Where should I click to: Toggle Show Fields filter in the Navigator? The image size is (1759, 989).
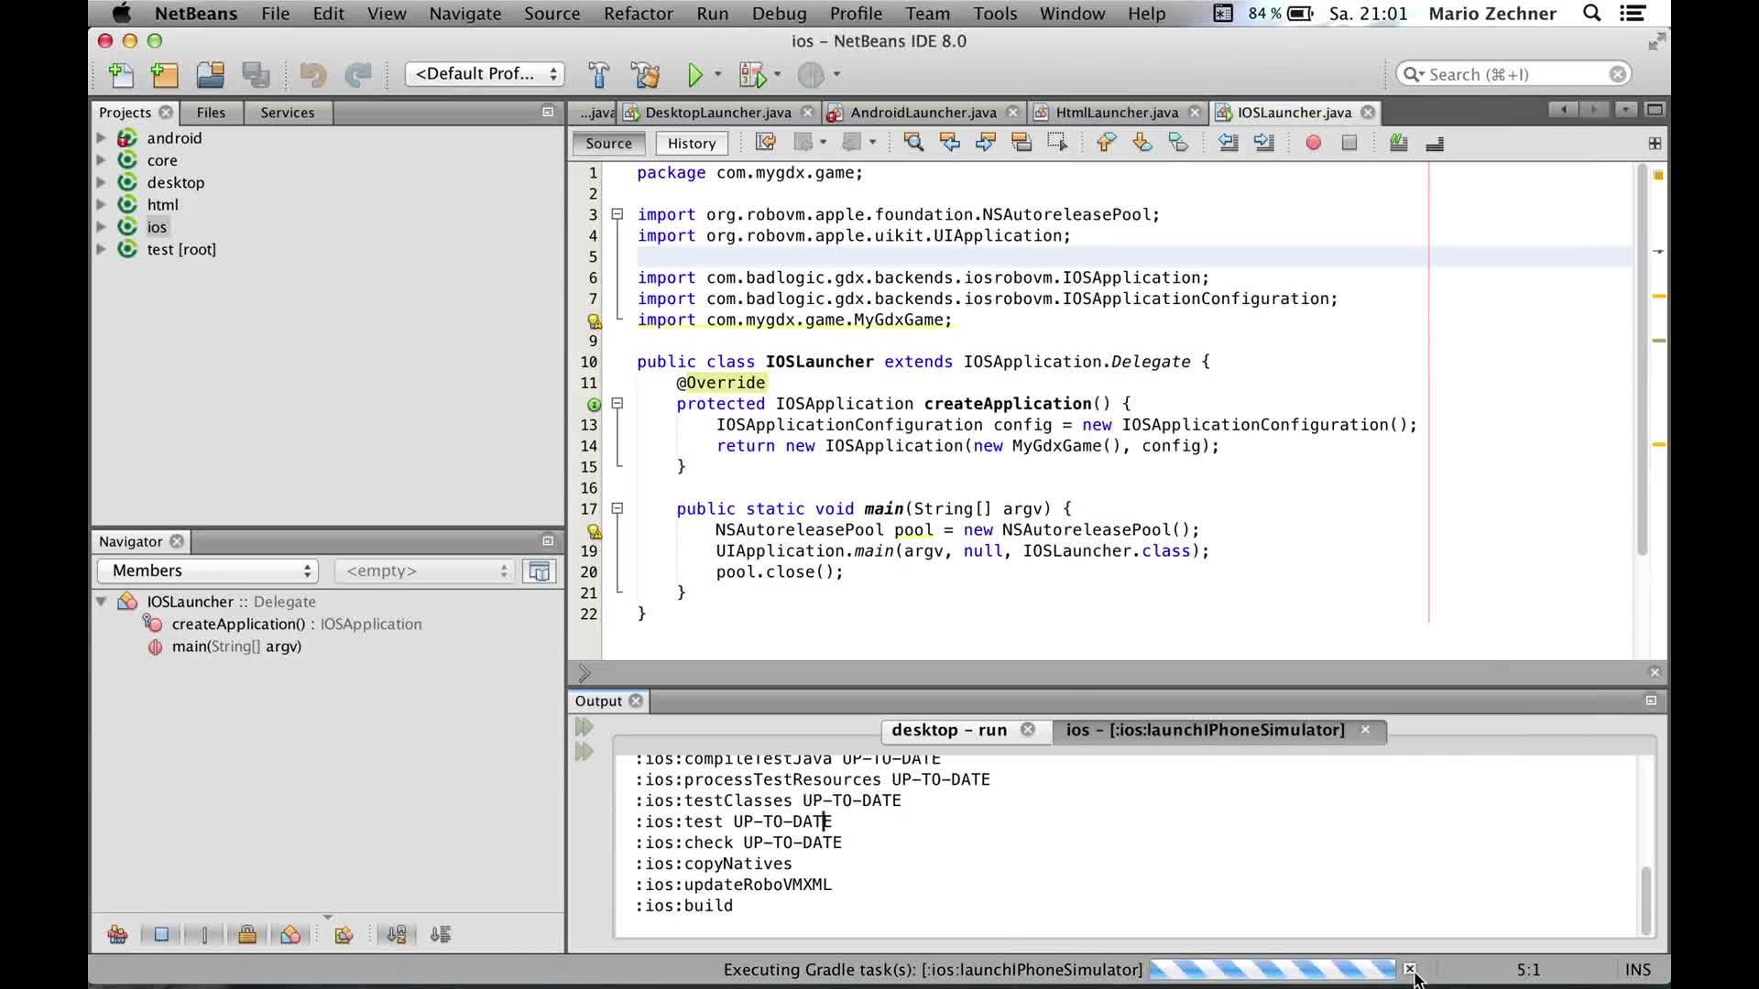pos(161,935)
